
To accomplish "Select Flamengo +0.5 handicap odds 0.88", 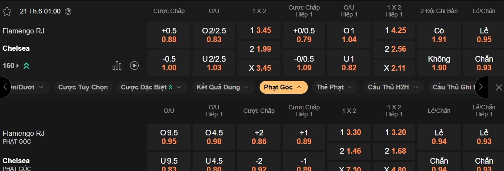I will (x=169, y=35).
